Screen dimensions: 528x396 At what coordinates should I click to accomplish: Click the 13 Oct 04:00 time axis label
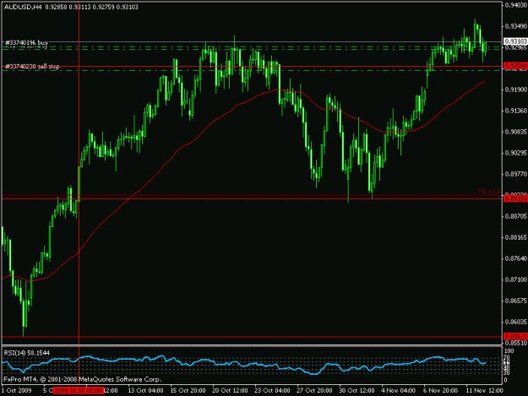coord(145,390)
